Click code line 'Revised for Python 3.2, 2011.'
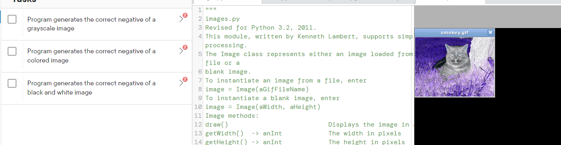 pos(261,28)
